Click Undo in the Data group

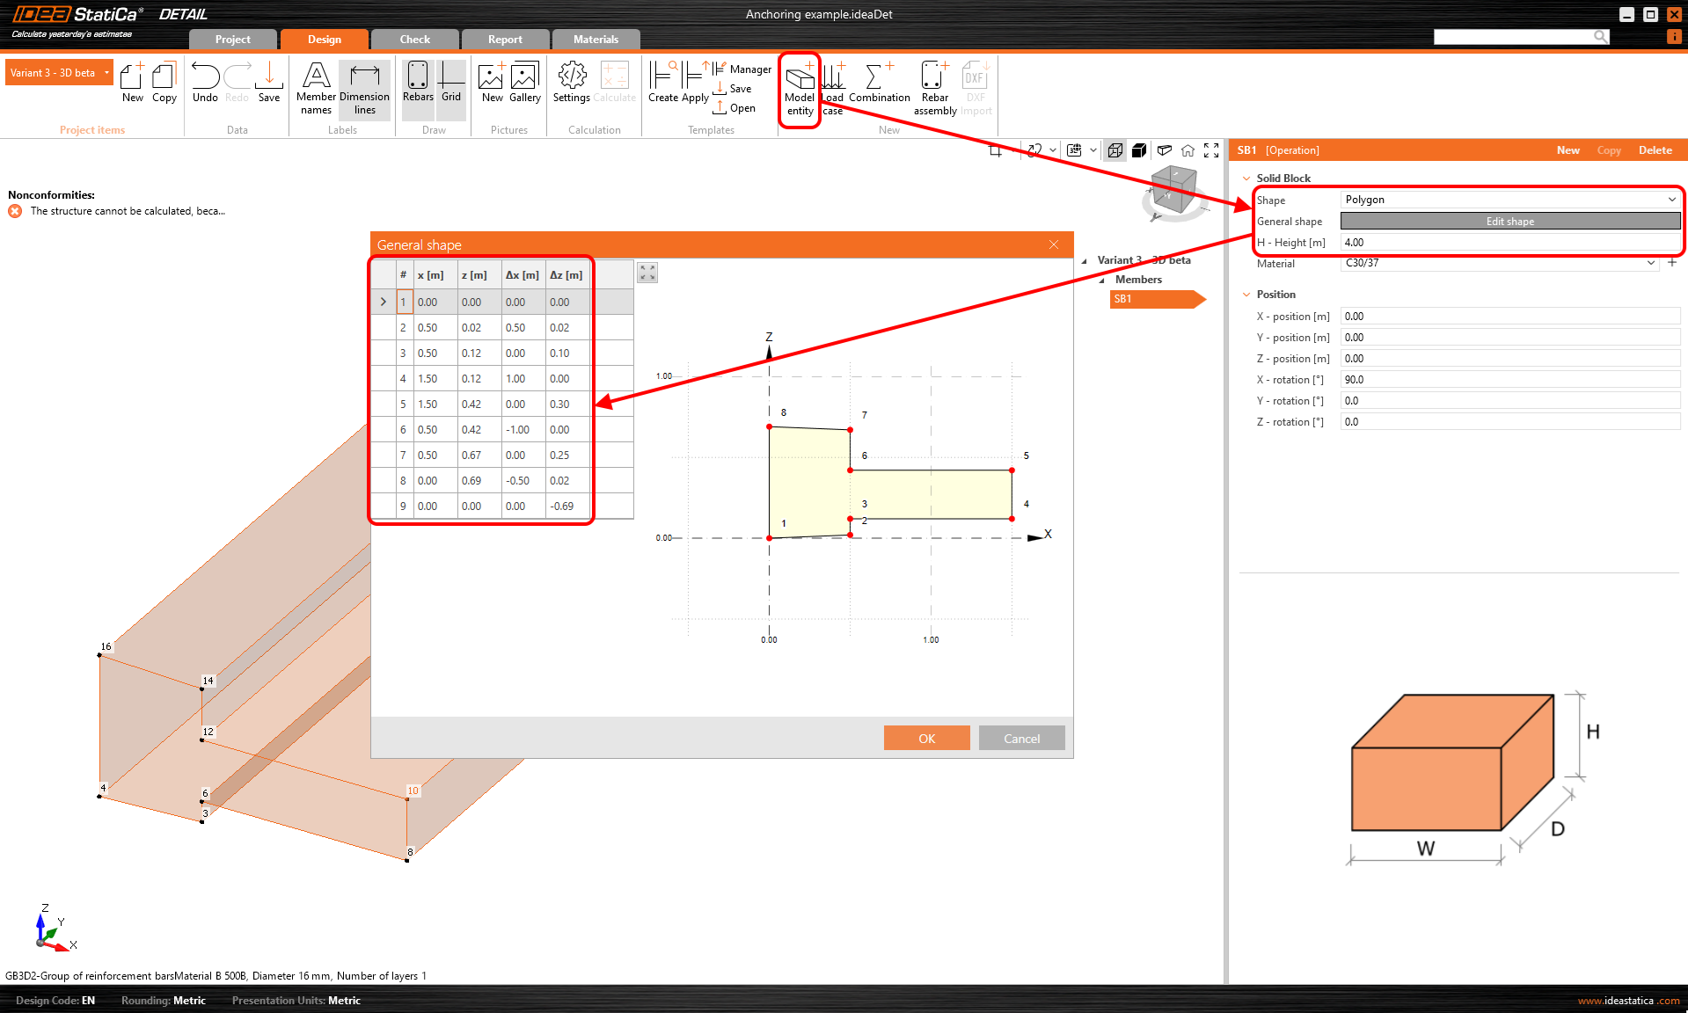click(x=205, y=84)
